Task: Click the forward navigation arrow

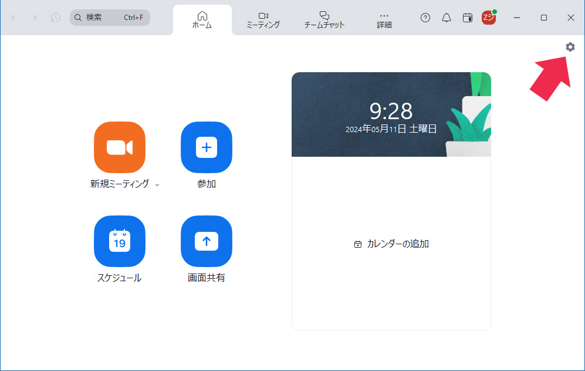Action: pyautogui.click(x=35, y=18)
